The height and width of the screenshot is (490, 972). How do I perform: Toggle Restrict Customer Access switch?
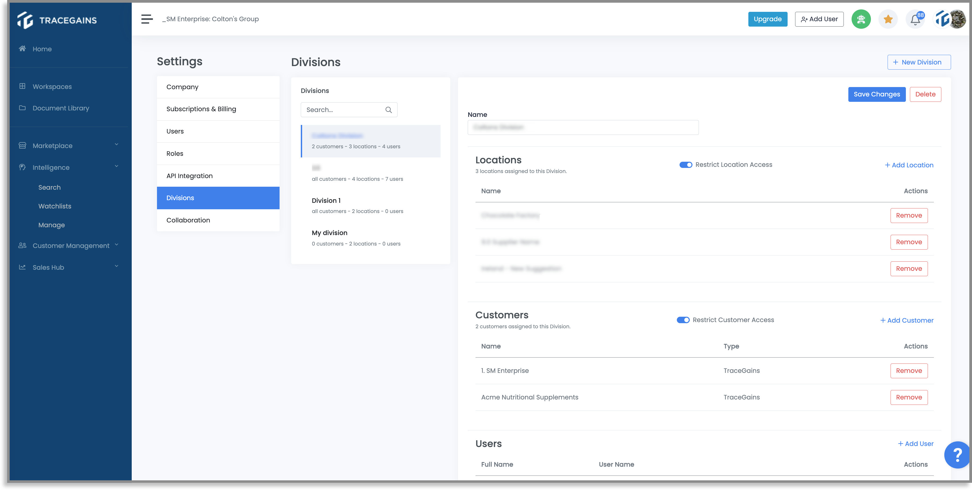pos(682,320)
